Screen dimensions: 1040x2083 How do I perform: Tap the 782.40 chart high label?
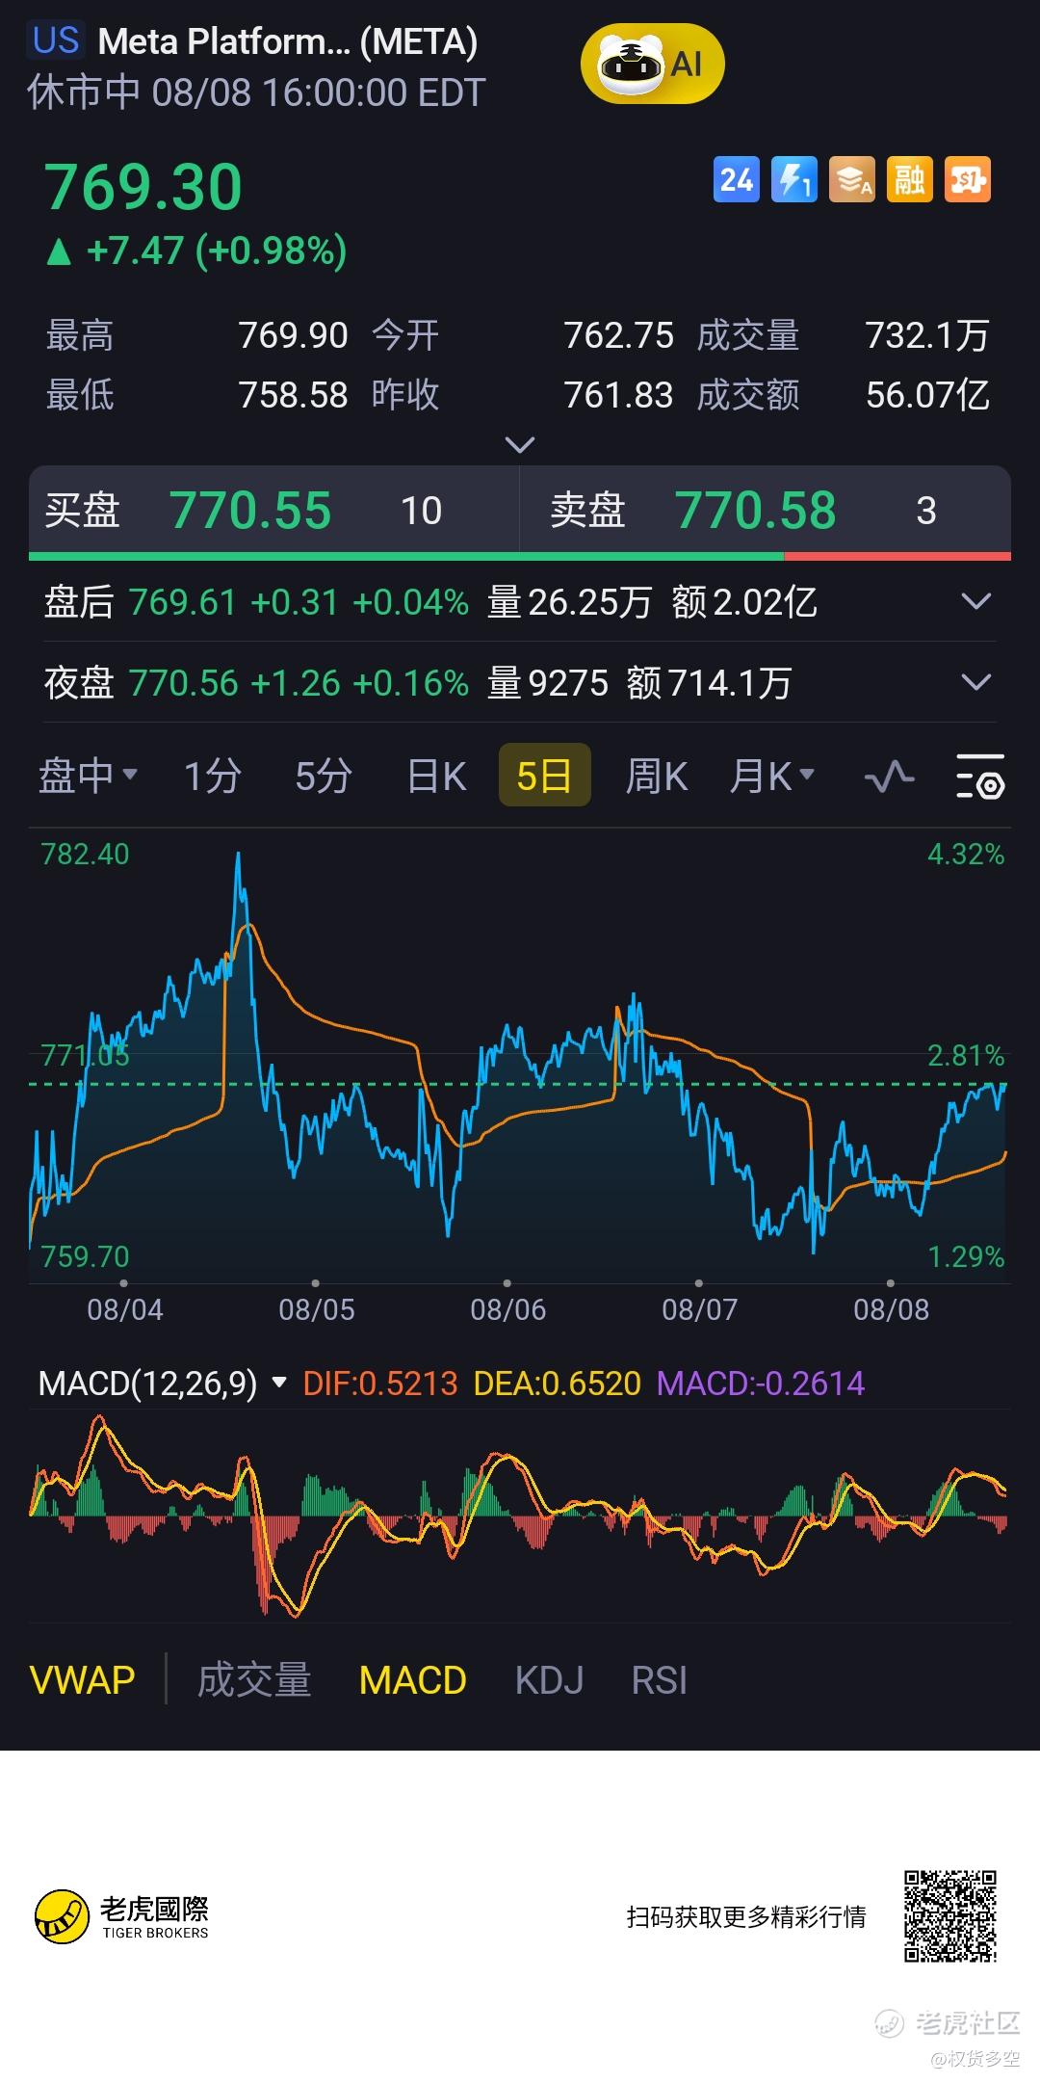point(85,855)
